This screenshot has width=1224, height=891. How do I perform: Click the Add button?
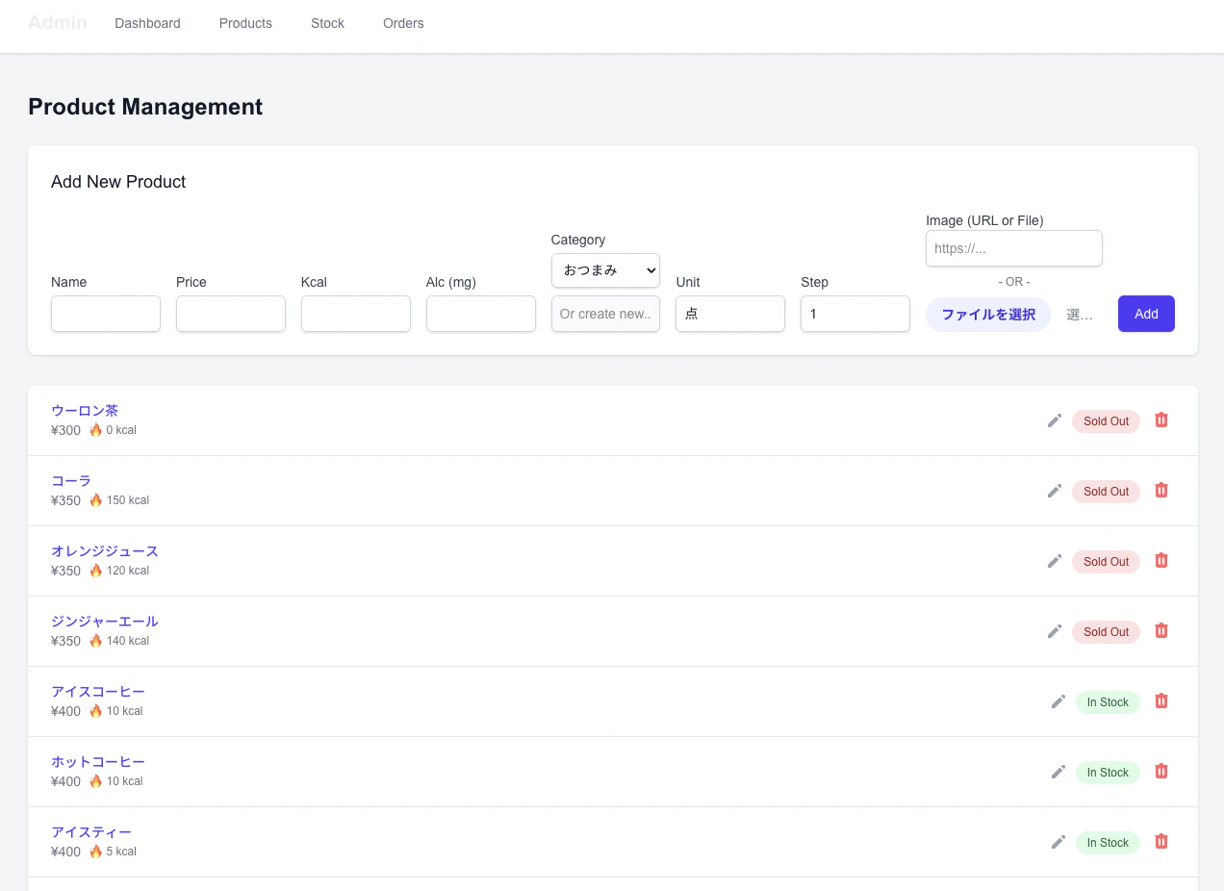1146,314
